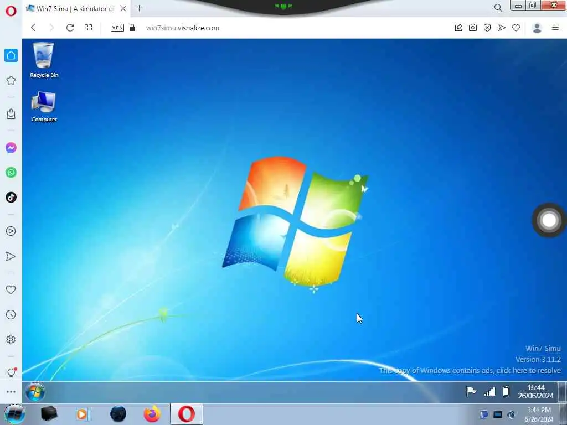This screenshot has width=567, height=425.
Task: Click the toolbar heart icon
Action: pyautogui.click(x=516, y=28)
